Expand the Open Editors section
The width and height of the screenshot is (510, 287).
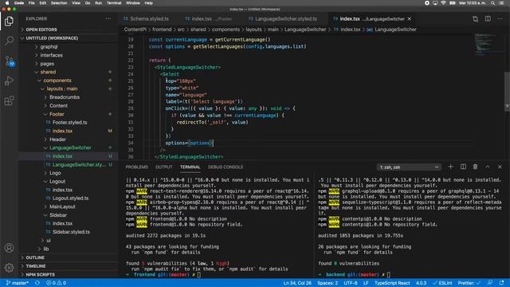click(69, 29)
